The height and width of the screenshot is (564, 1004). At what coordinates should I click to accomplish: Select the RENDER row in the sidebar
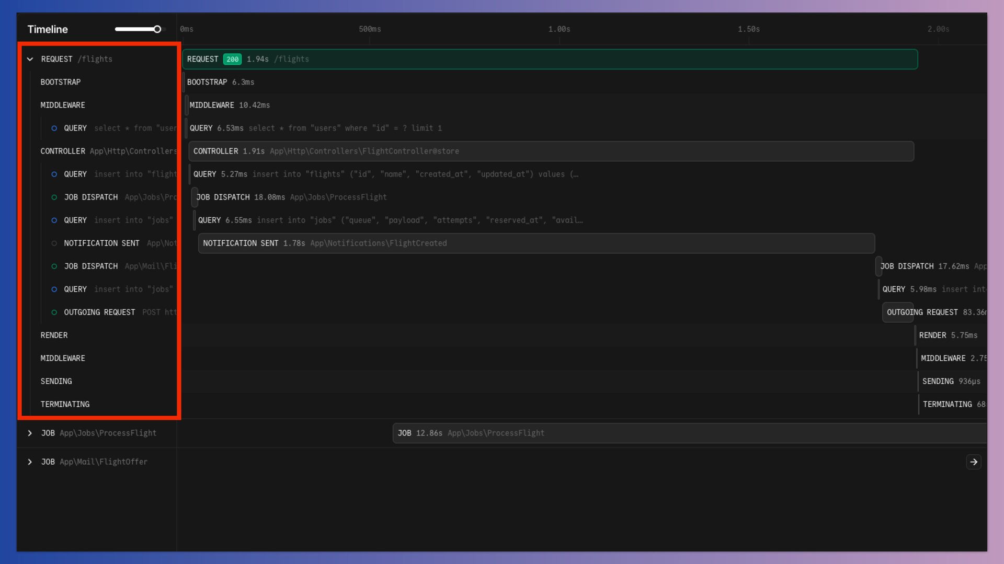pos(54,335)
